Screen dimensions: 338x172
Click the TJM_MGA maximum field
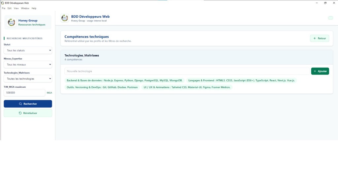tap(24, 93)
